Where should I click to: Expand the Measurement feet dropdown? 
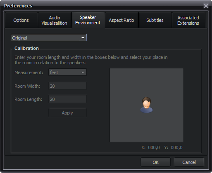pos(67,72)
